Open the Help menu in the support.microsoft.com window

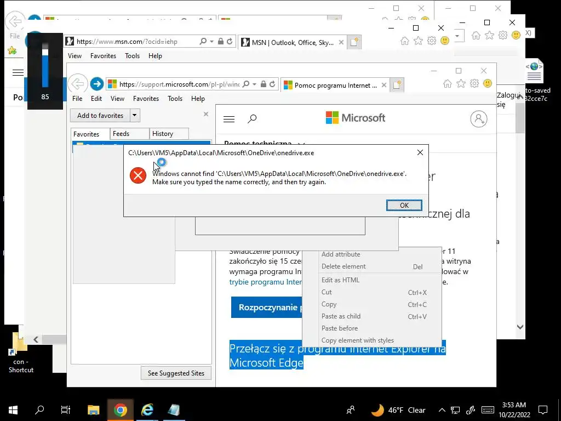tap(198, 99)
